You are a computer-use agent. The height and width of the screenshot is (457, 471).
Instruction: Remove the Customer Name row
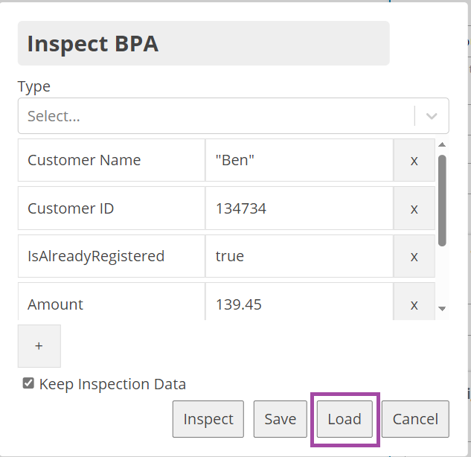(414, 160)
